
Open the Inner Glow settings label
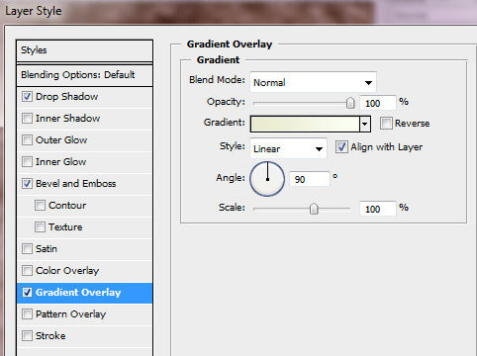[x=61, y=162]
